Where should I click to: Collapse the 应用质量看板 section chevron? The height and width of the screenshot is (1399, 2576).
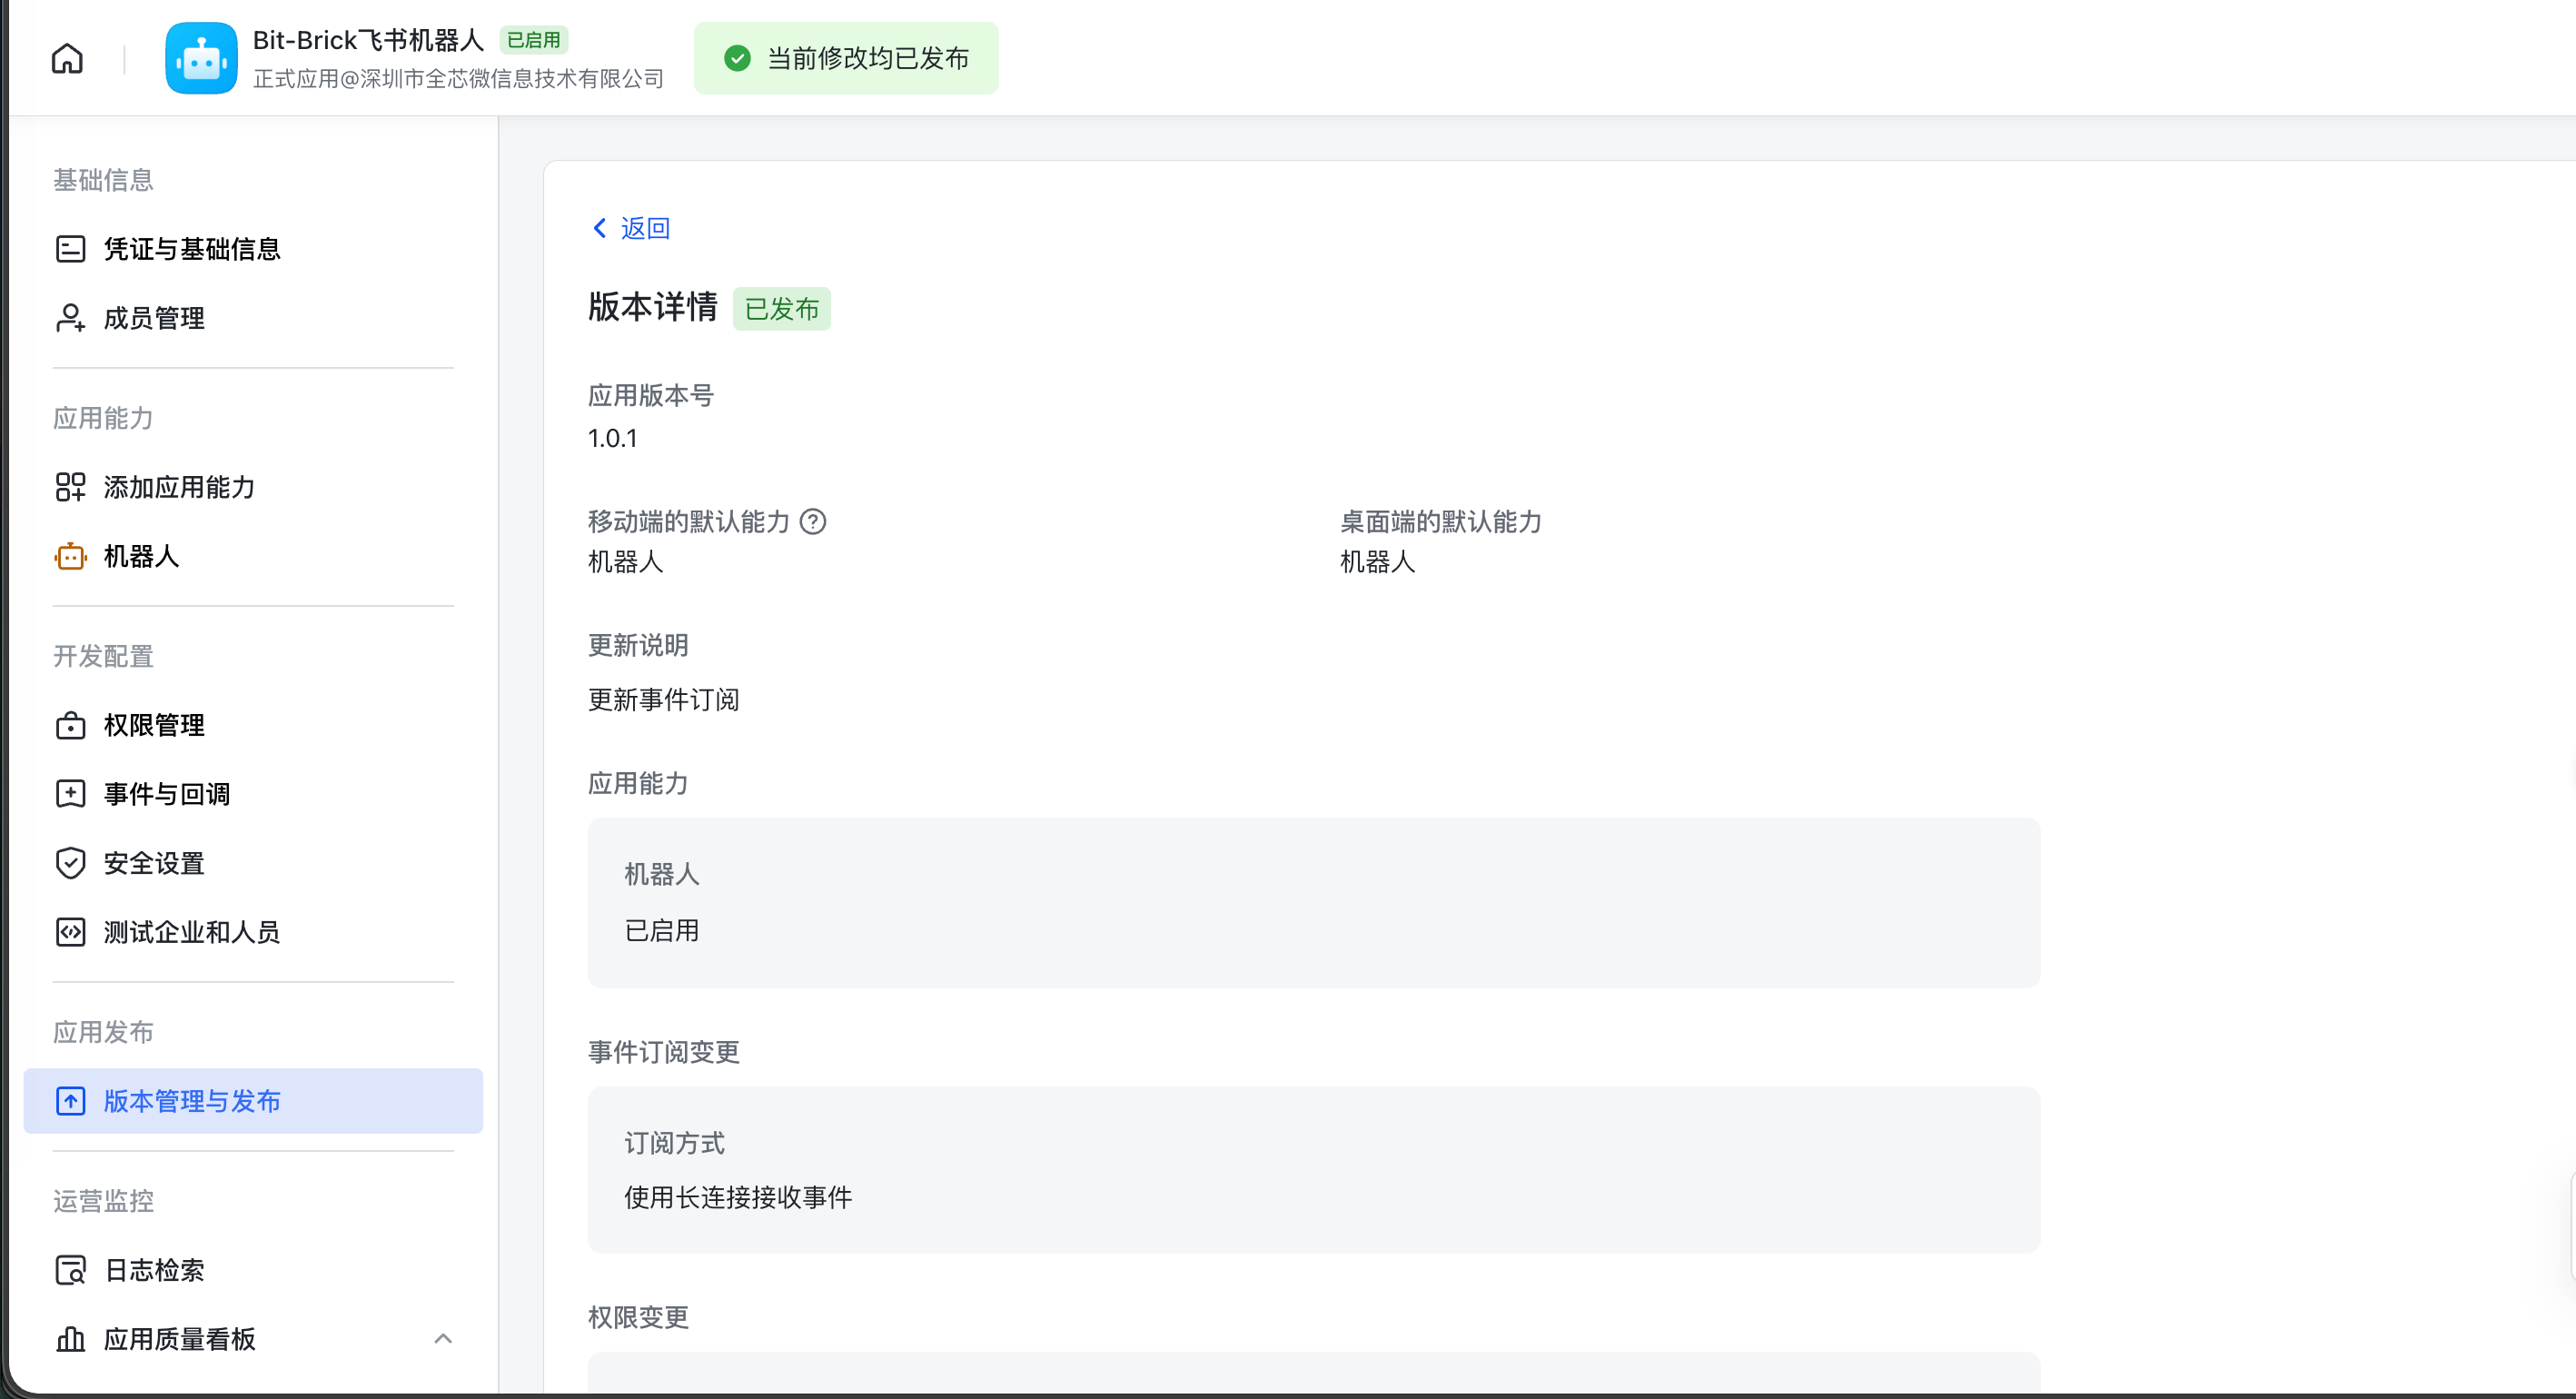443,1338
